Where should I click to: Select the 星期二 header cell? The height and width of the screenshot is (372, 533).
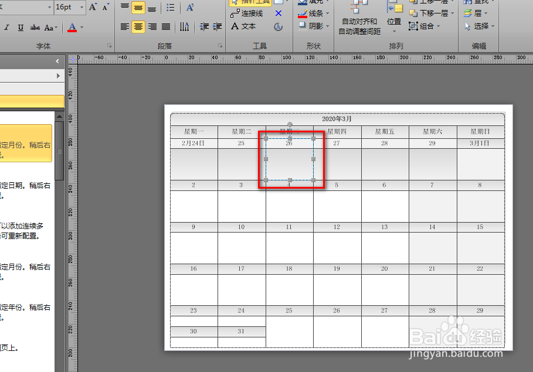click(x=242, y=132)
